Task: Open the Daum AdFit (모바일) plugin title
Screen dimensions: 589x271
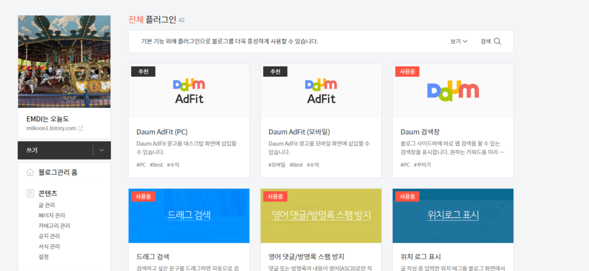Action: click(x=299, y=132)
